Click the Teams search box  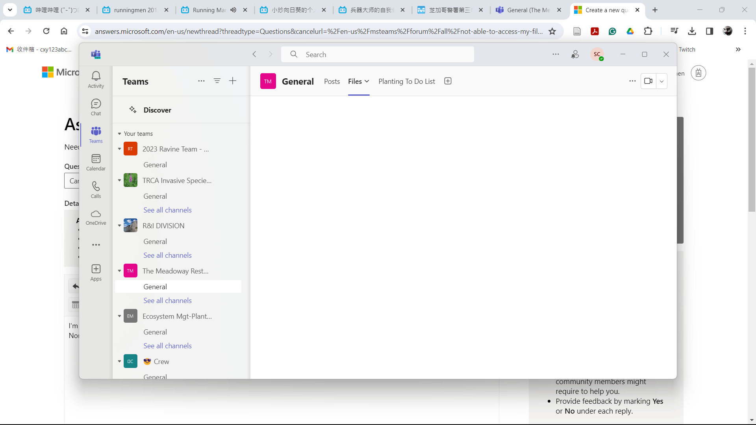pos(377,54)
